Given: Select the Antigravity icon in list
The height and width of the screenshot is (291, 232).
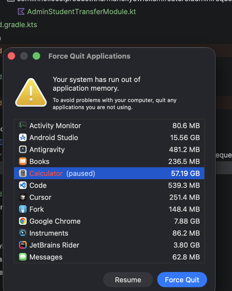Looking at the screenshot, I should pos(23,149).
